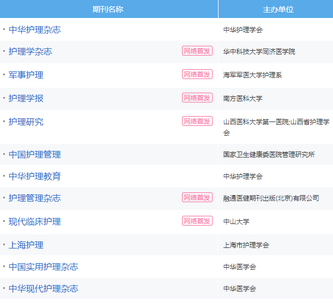
Task: Click 网络首发 badge beside 现代临床护理
Action: click(x=197, y=221)
